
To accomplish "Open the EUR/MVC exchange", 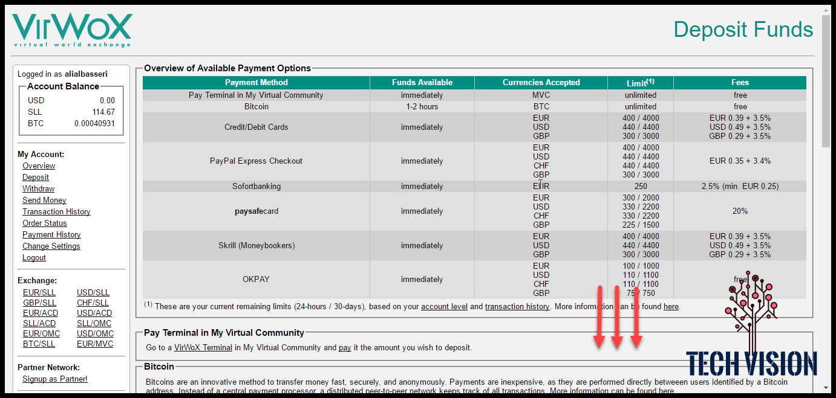I will 95,344.
